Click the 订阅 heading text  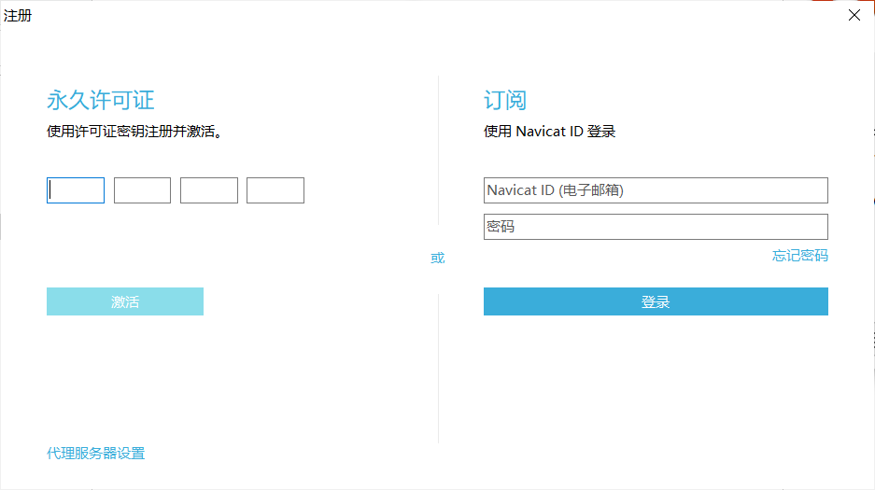pyautogui.click(x=505, y=101)
